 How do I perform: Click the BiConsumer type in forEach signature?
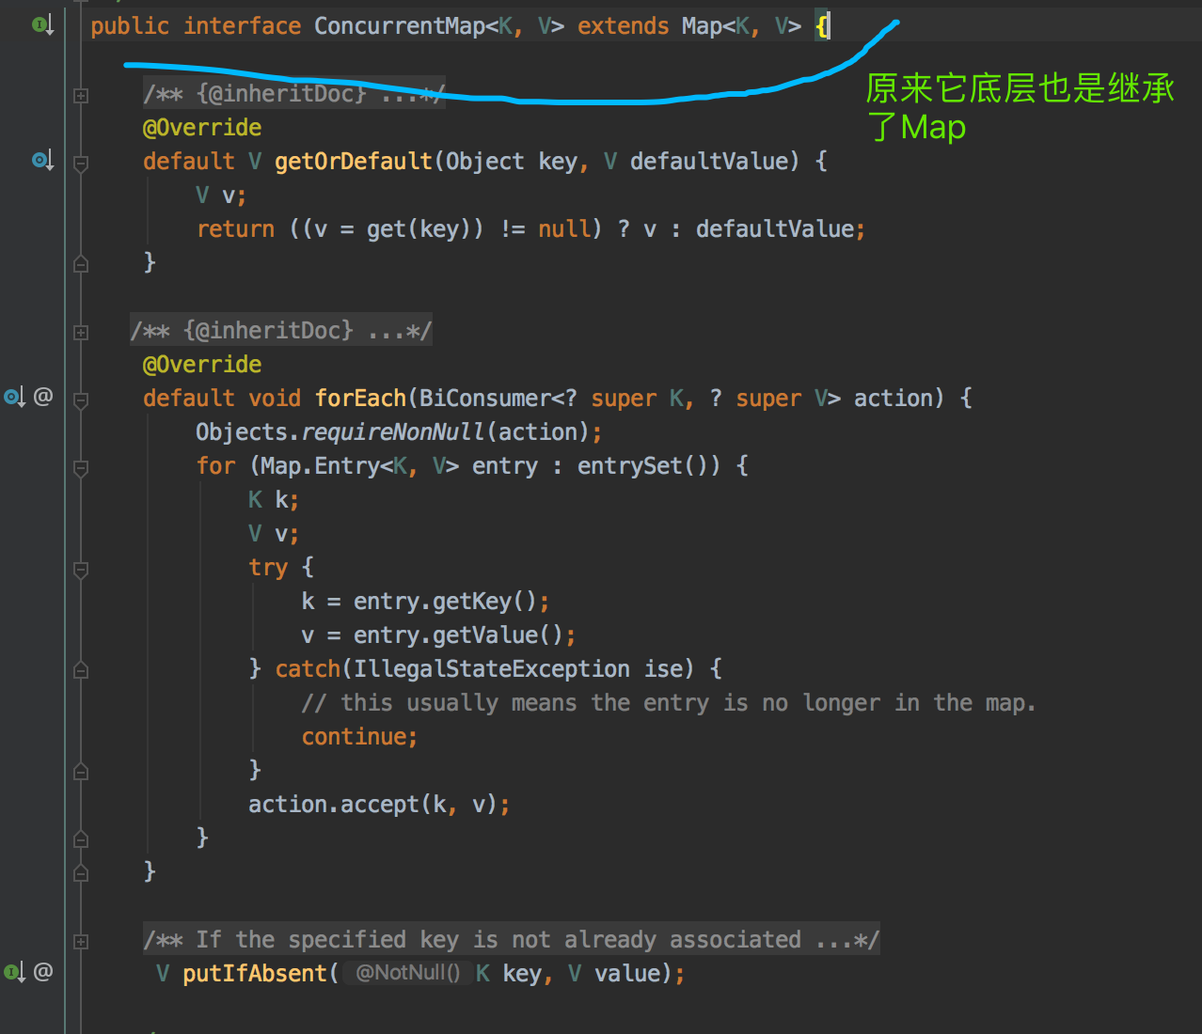tap(484, 399)
